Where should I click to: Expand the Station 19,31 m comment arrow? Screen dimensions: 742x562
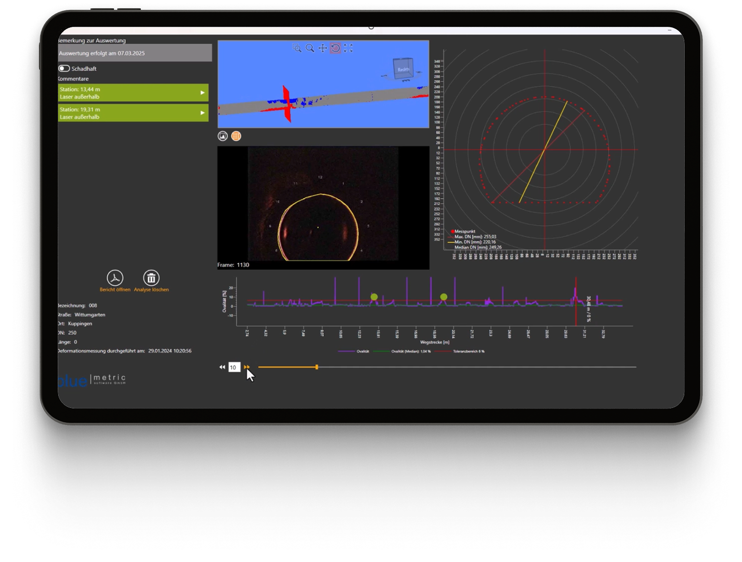pos(202,113)
